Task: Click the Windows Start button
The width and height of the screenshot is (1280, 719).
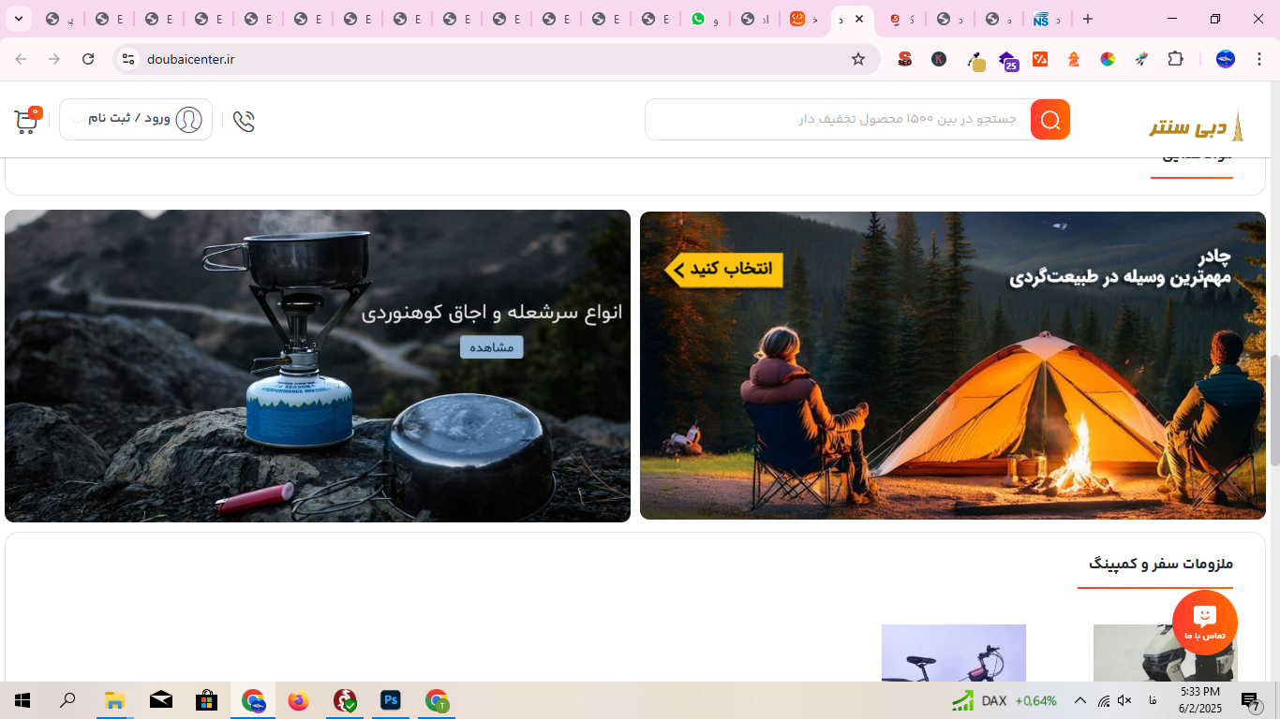Action: click(22, 700)
